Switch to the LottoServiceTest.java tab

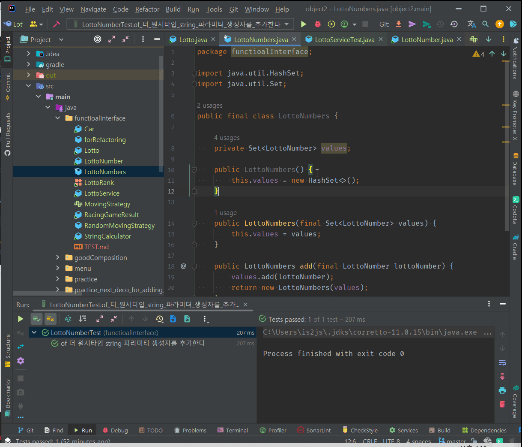344,39
